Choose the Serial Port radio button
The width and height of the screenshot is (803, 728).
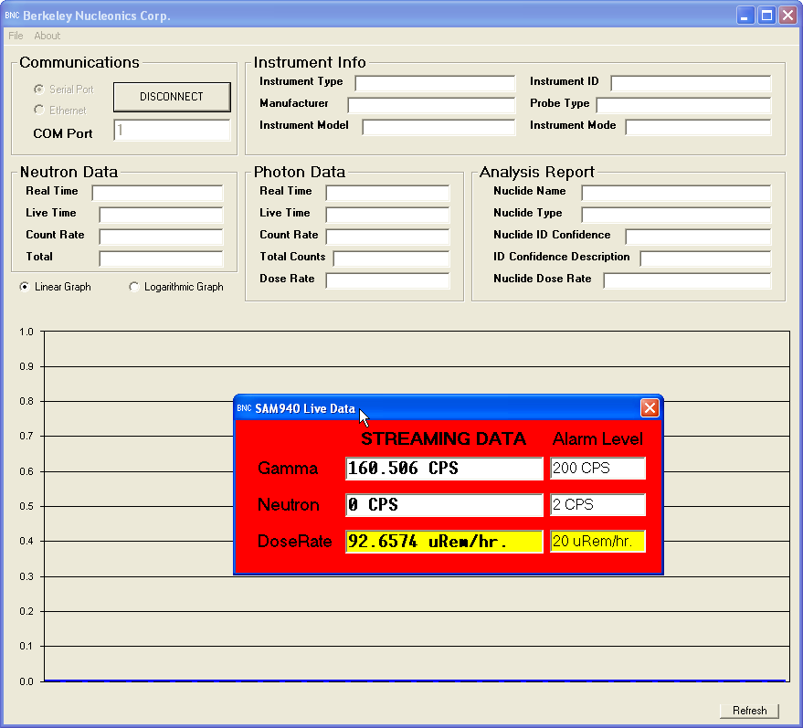pos(38,90)
